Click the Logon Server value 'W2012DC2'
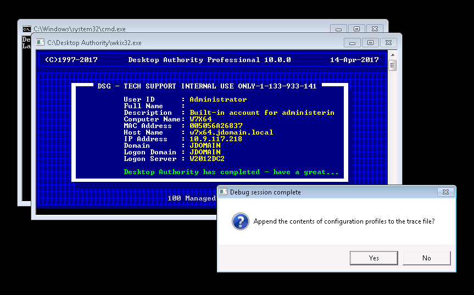This screenshot has height=295, width=474. 207,159
